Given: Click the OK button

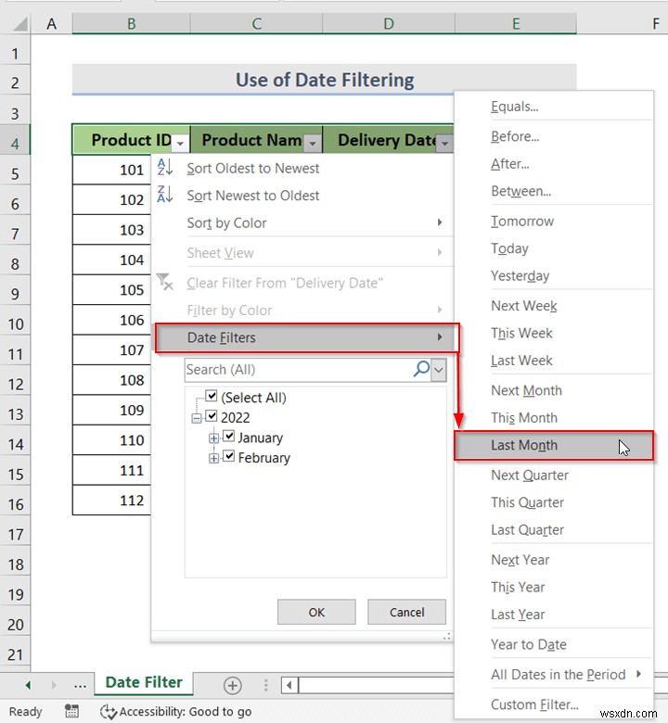Looking at the screenshot, I should (x=316, y=612).
